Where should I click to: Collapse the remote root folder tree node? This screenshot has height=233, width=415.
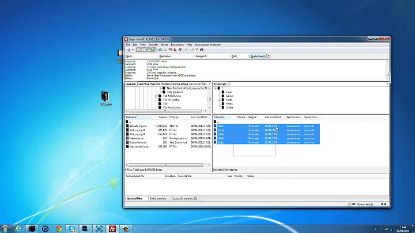click(215, 88)
